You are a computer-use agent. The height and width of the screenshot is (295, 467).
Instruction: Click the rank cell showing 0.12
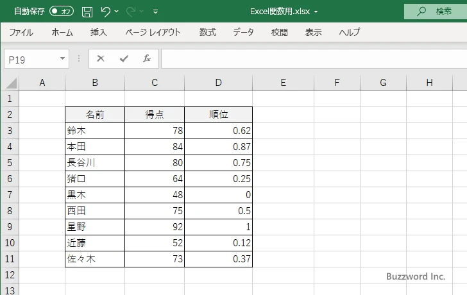coord(218,243)
